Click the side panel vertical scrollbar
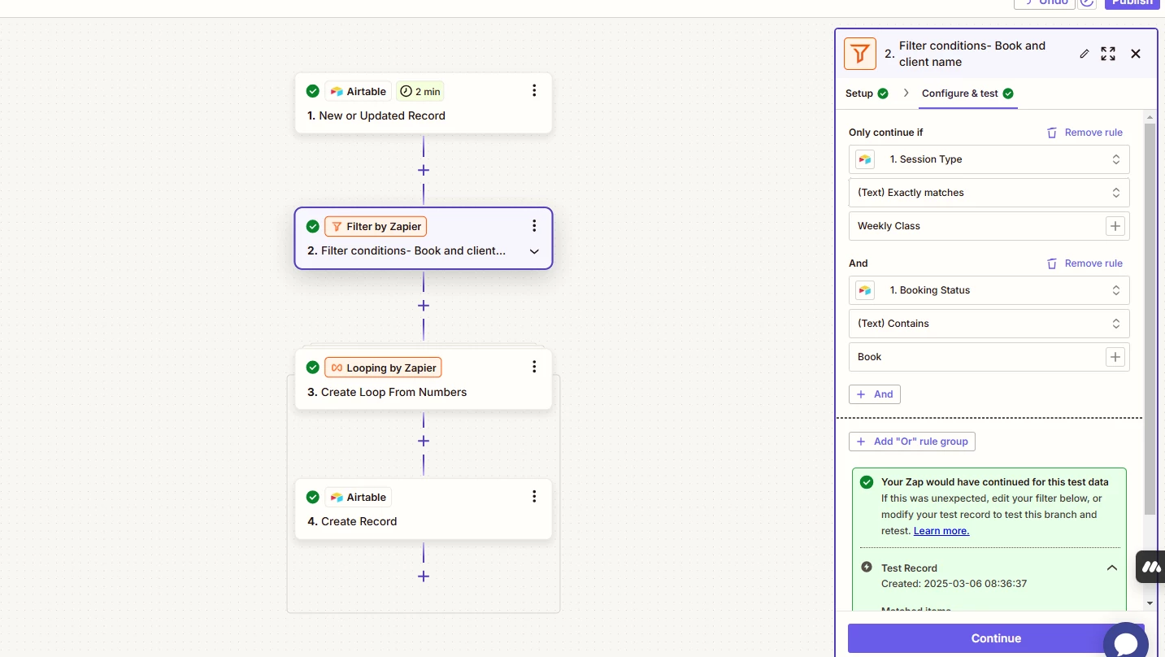Viewport: 1165px width, 657px height. 1150,319
